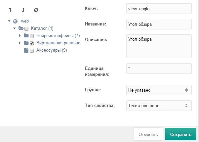Click the folder icon for Нейроинтерфейсы
Image resolution: width=199 pixels, height=142 pixels.
[26, 36]
